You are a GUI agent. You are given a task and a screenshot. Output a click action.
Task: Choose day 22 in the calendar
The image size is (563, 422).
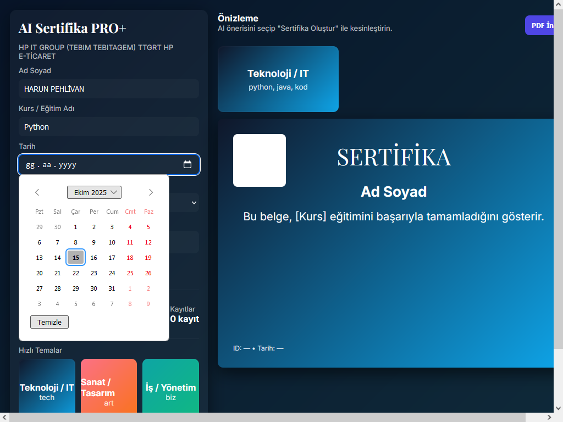coord(76,273)
